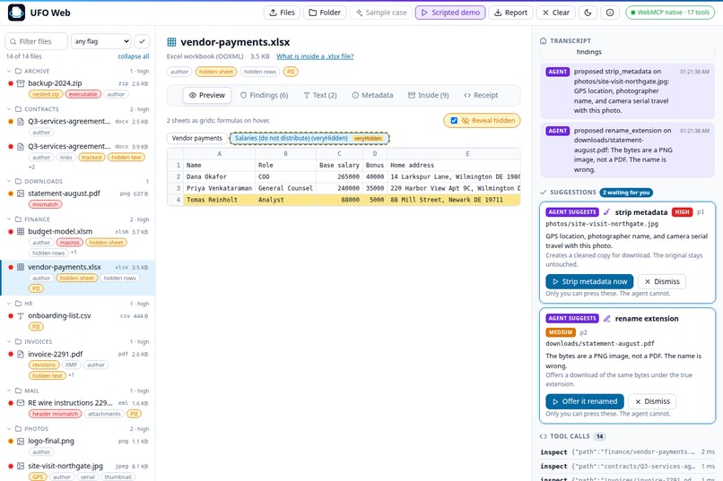The width and height of the screenshot is (723, 481).
Task: Click the macros flag on budget-model.xlsm
Action: (70, 243)
